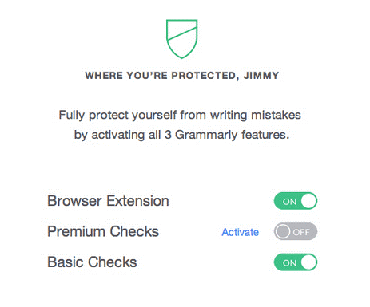Screen dimensions: 370x307
Task: Click the green Grammarly shield icon
Action: tap(182, 39)
